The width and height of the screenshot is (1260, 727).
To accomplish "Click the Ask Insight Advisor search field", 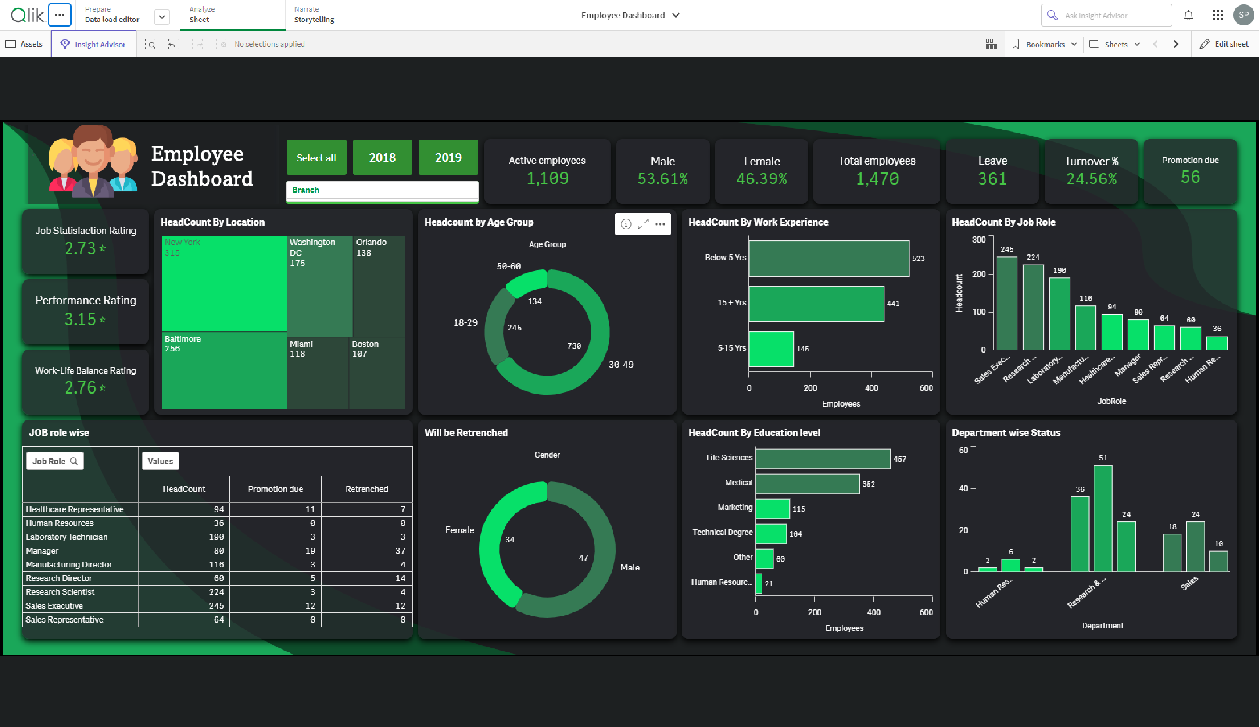I will 1106,15.
